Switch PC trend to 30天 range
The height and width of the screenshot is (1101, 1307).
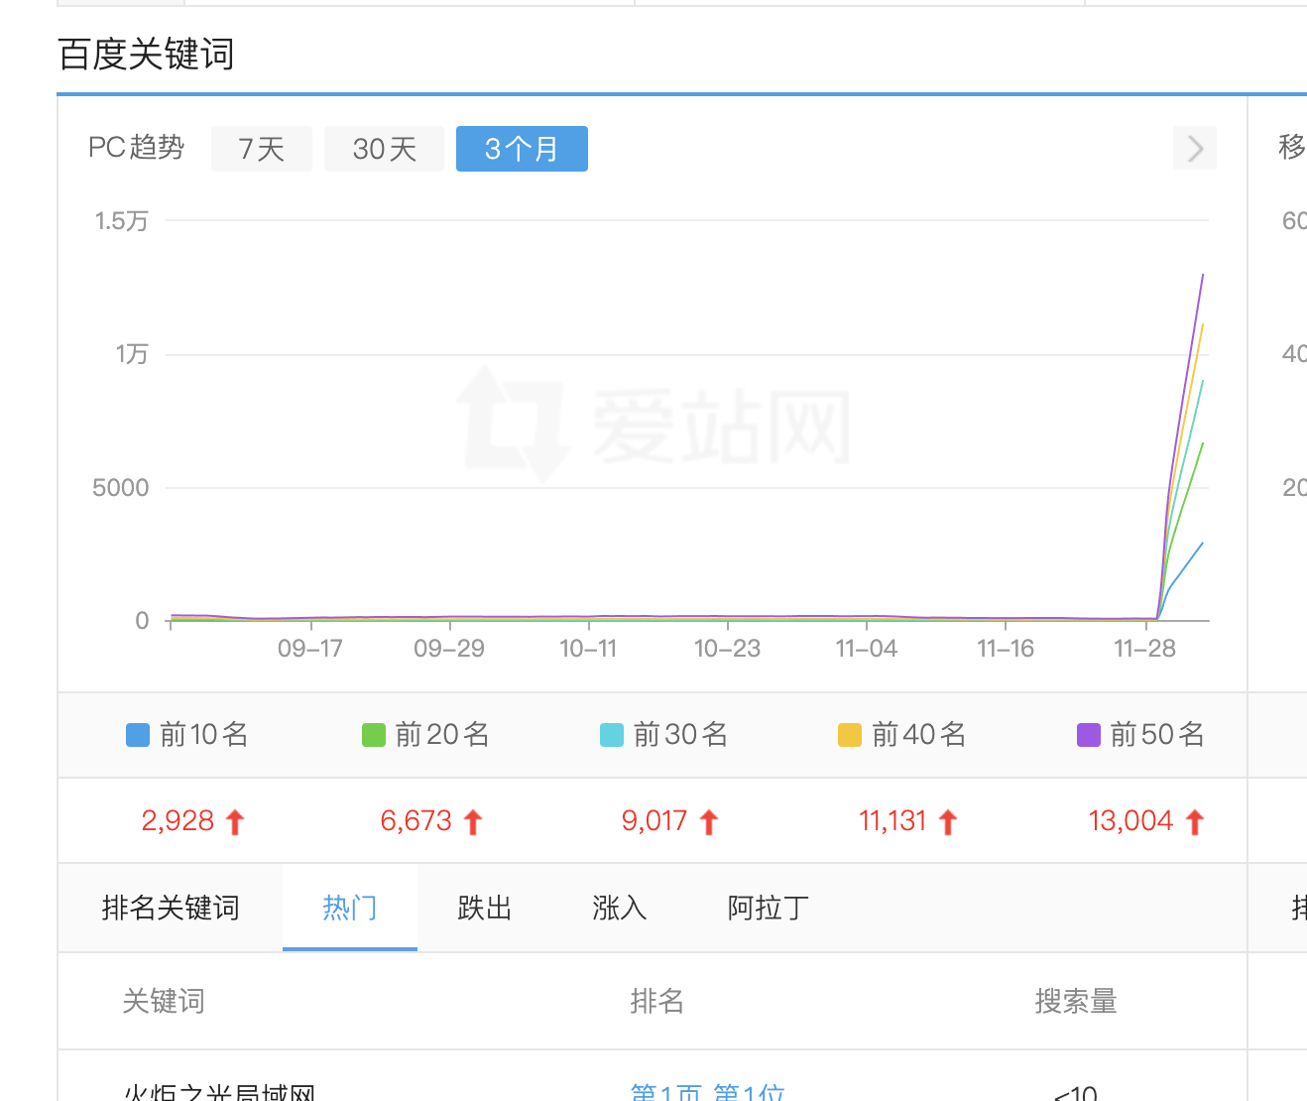[384, 149]
